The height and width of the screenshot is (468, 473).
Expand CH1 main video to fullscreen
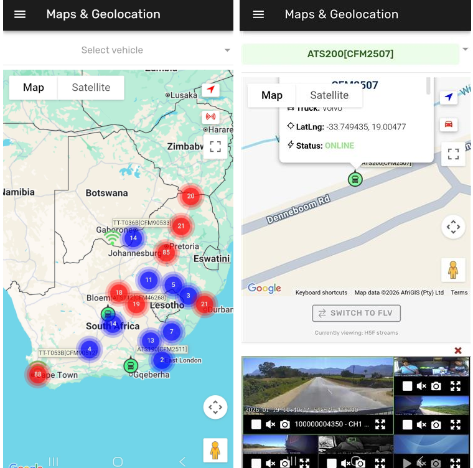point(380,424)
